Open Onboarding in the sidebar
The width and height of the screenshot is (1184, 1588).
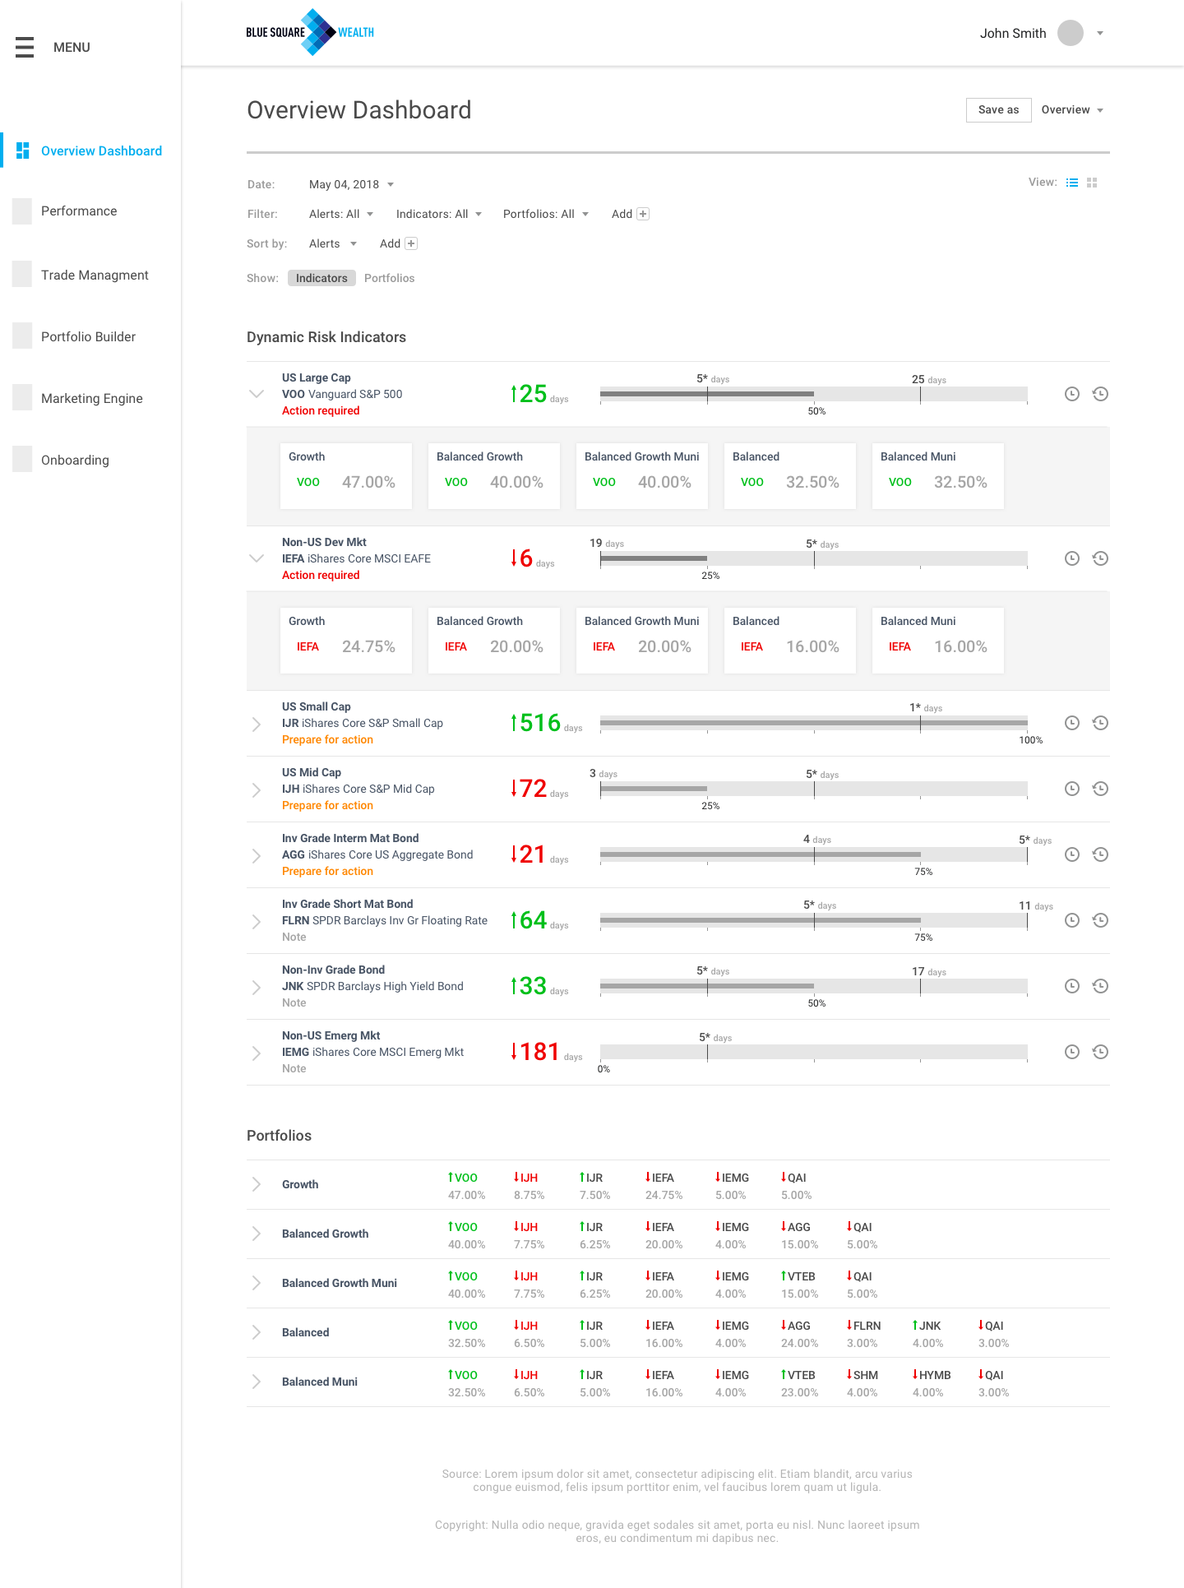pos(75,461)
